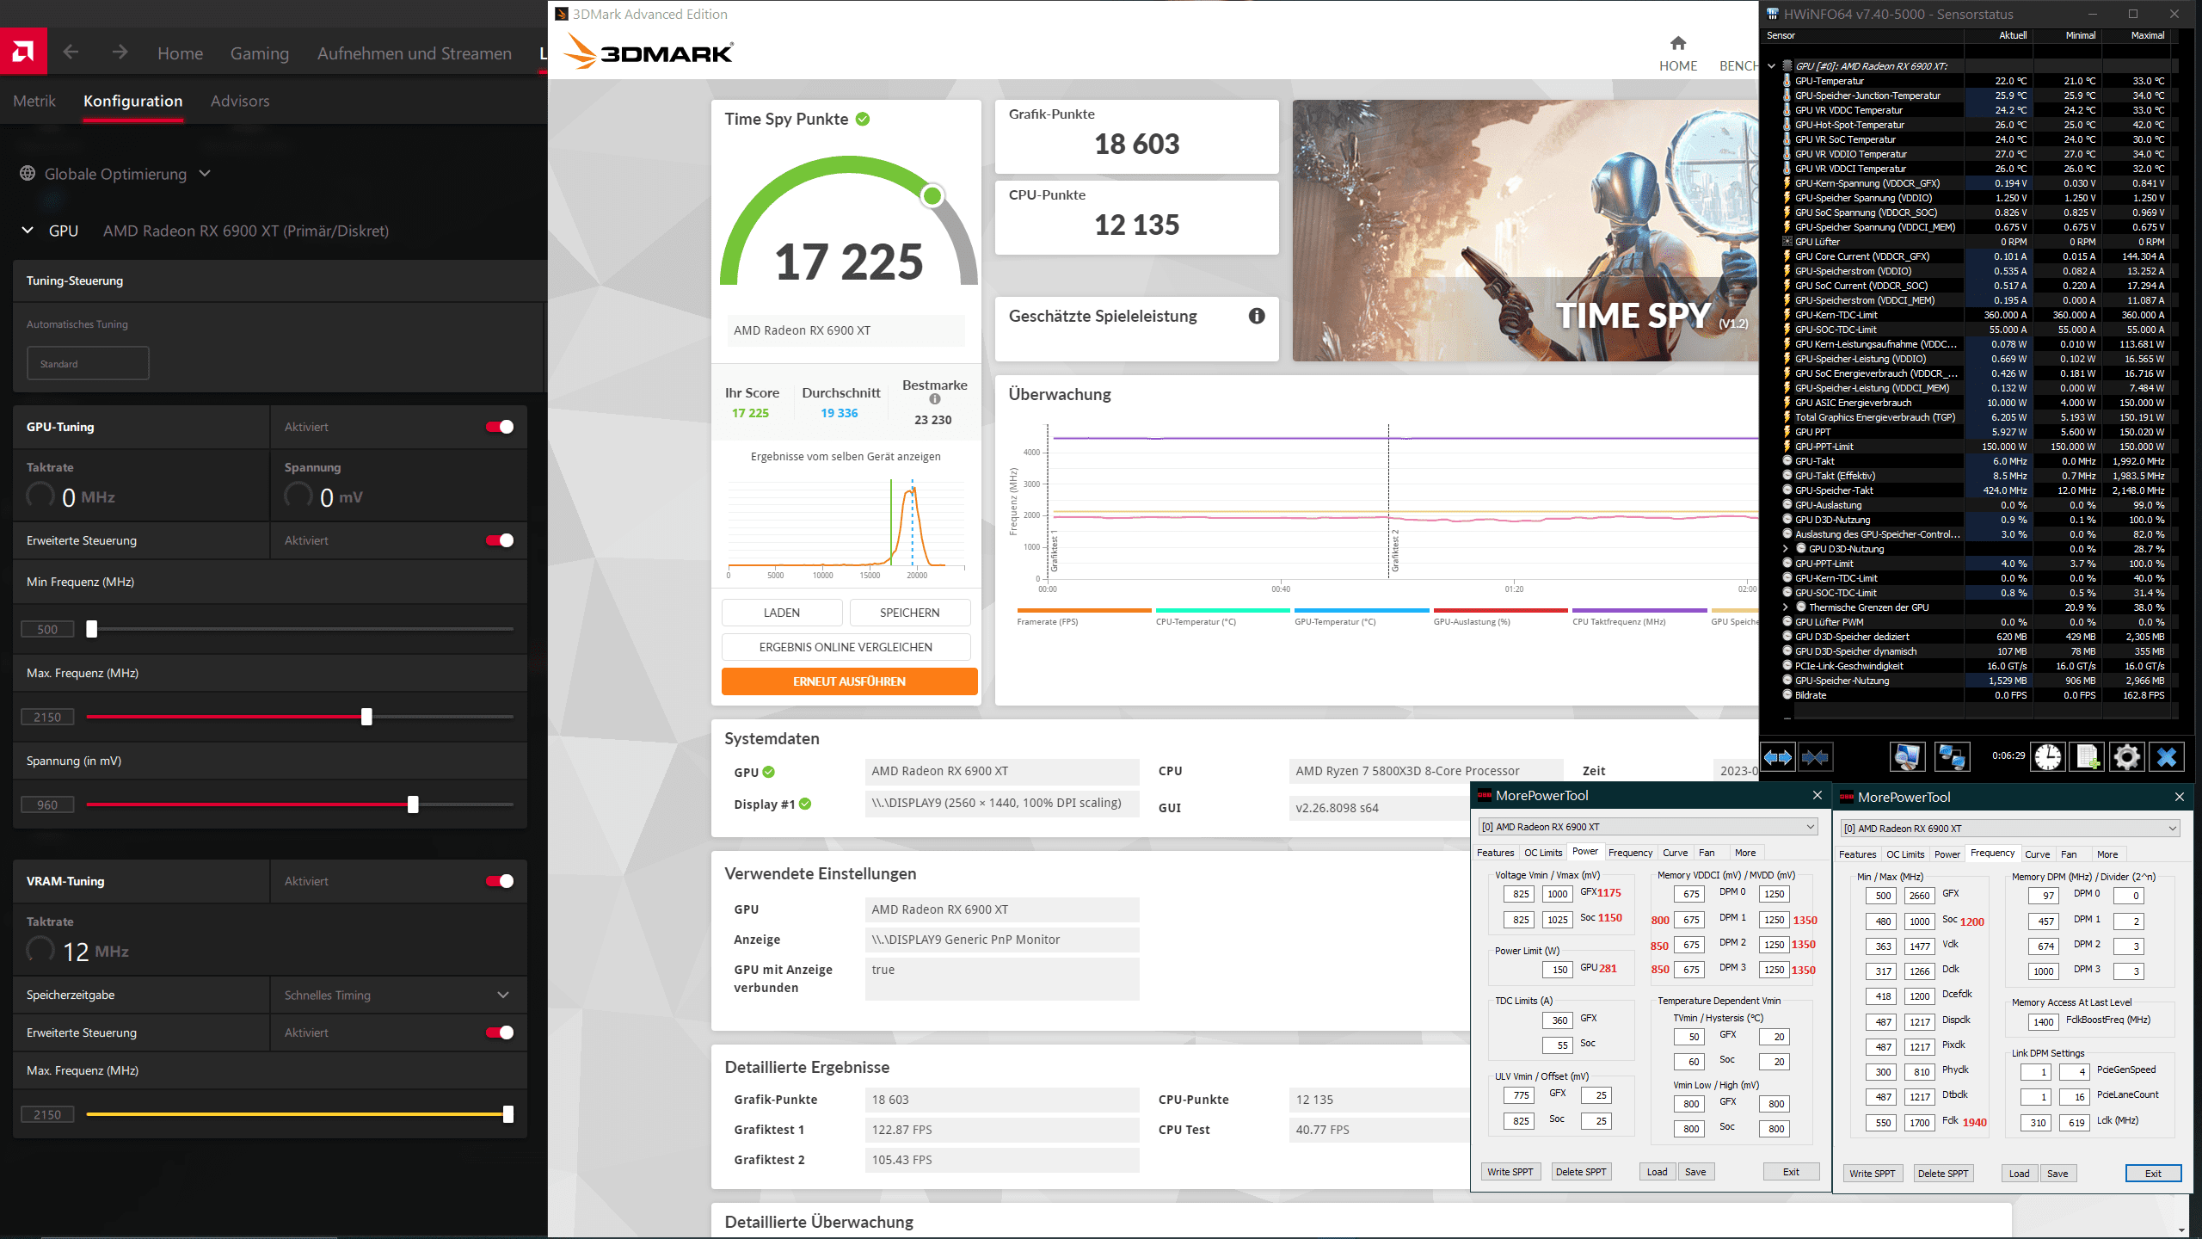This screenshot has width=2202, height=1239.
Task: Click the orange ERNEUT AUSFÜHREN button
Action: 849,681
